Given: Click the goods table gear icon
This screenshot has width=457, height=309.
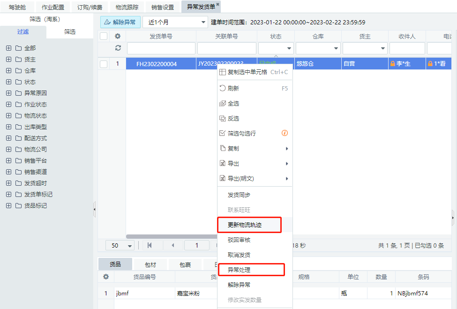Looking at the screenshot, I should coord(106,277).
